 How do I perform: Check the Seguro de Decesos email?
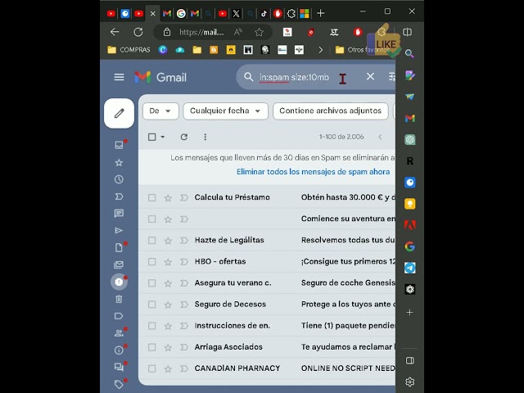coord(152,305)
